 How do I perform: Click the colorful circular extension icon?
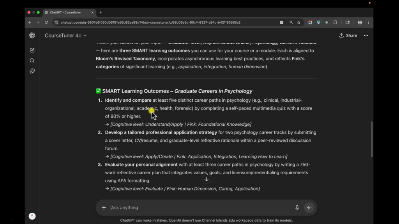(310, 22)
